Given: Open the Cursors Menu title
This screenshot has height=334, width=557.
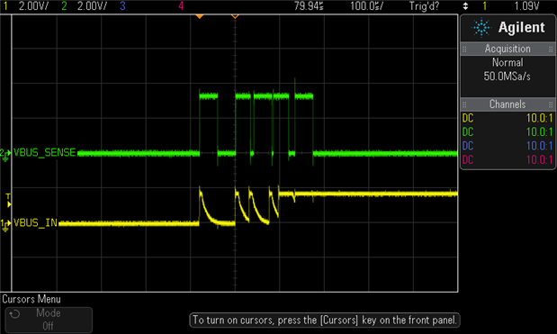Looking at the screenshot, I should pos(31,299).
